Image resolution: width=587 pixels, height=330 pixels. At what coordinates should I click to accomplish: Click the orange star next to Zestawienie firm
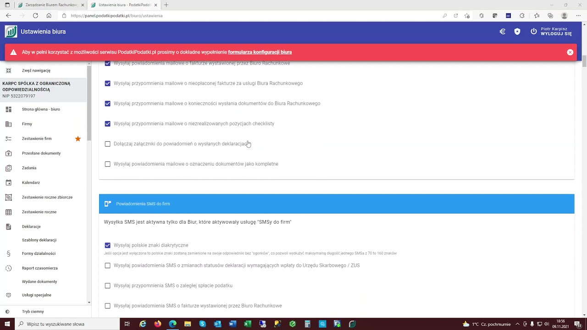pyautogui.click(x=78, y=138)
